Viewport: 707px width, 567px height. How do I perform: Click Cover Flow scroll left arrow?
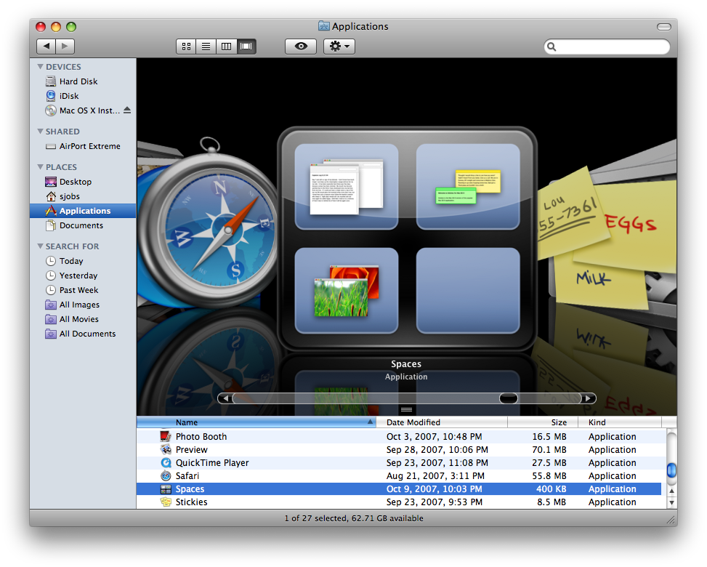pos(225,398)
